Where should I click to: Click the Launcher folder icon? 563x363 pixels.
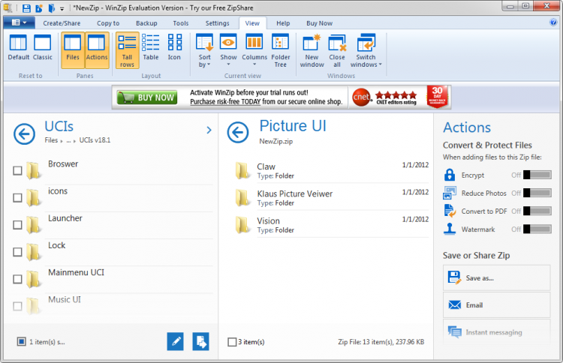coord(33,225)
